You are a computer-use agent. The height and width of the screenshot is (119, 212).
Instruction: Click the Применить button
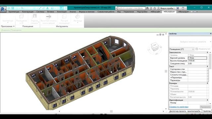coord(205,107)
